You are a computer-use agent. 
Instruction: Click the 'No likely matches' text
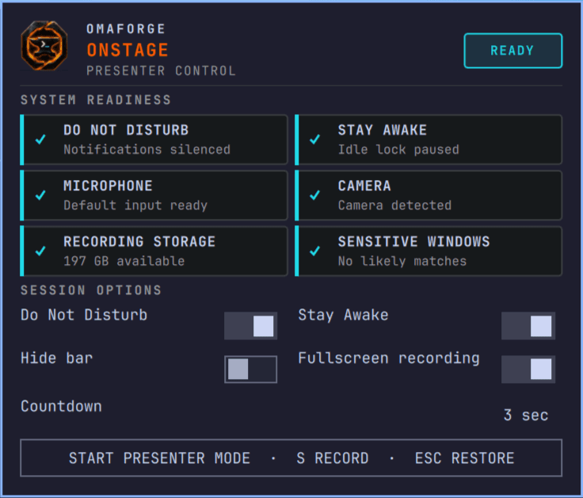402,261
